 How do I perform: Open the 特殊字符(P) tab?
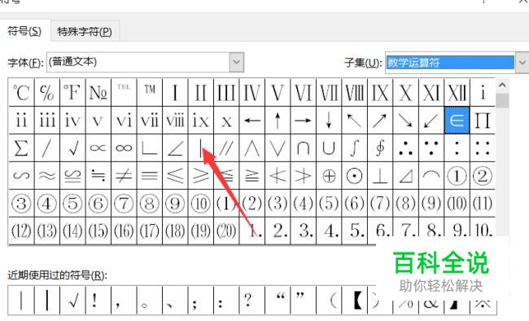(85, 32)
